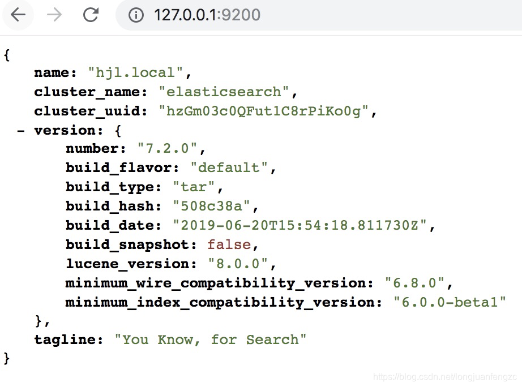The height and width of the screenshot is (387, 522).
Task: Click the build_type key label
Action: tap(114, 187)
